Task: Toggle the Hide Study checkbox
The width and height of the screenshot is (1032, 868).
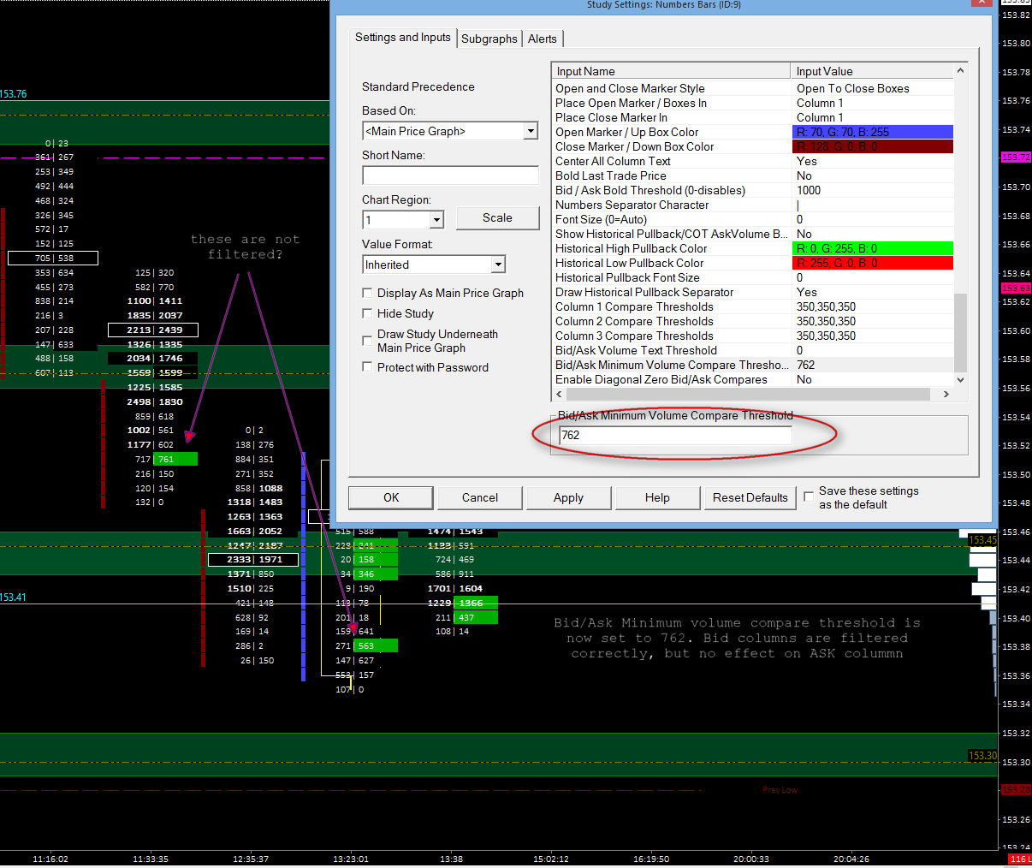Action: point(367,314)
